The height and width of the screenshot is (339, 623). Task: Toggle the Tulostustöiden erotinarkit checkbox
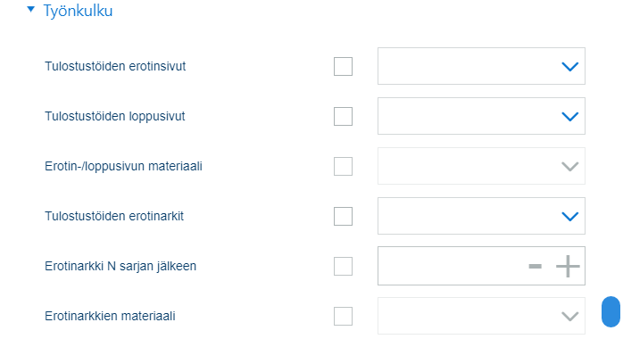tap(343, 217)
